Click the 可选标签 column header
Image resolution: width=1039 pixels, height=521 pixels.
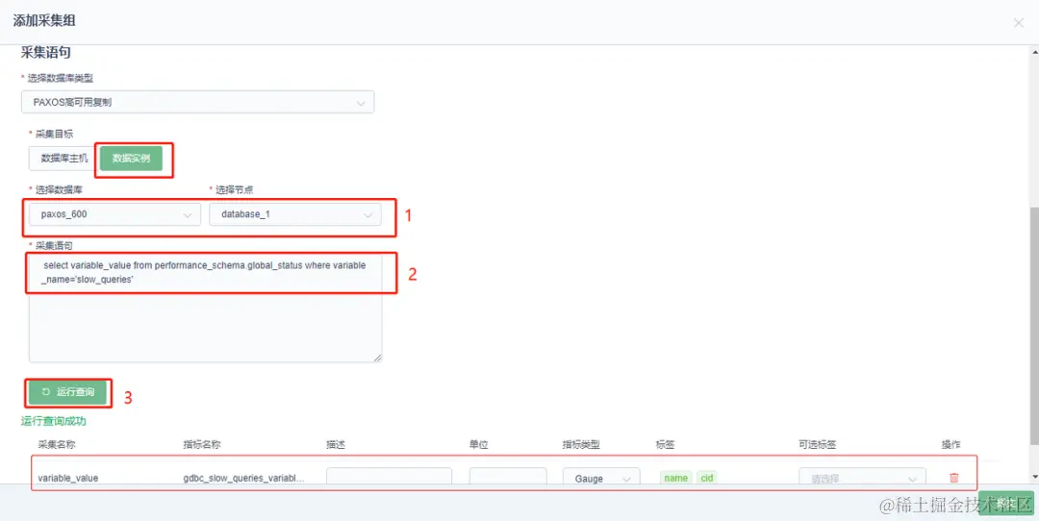point(818,445)
